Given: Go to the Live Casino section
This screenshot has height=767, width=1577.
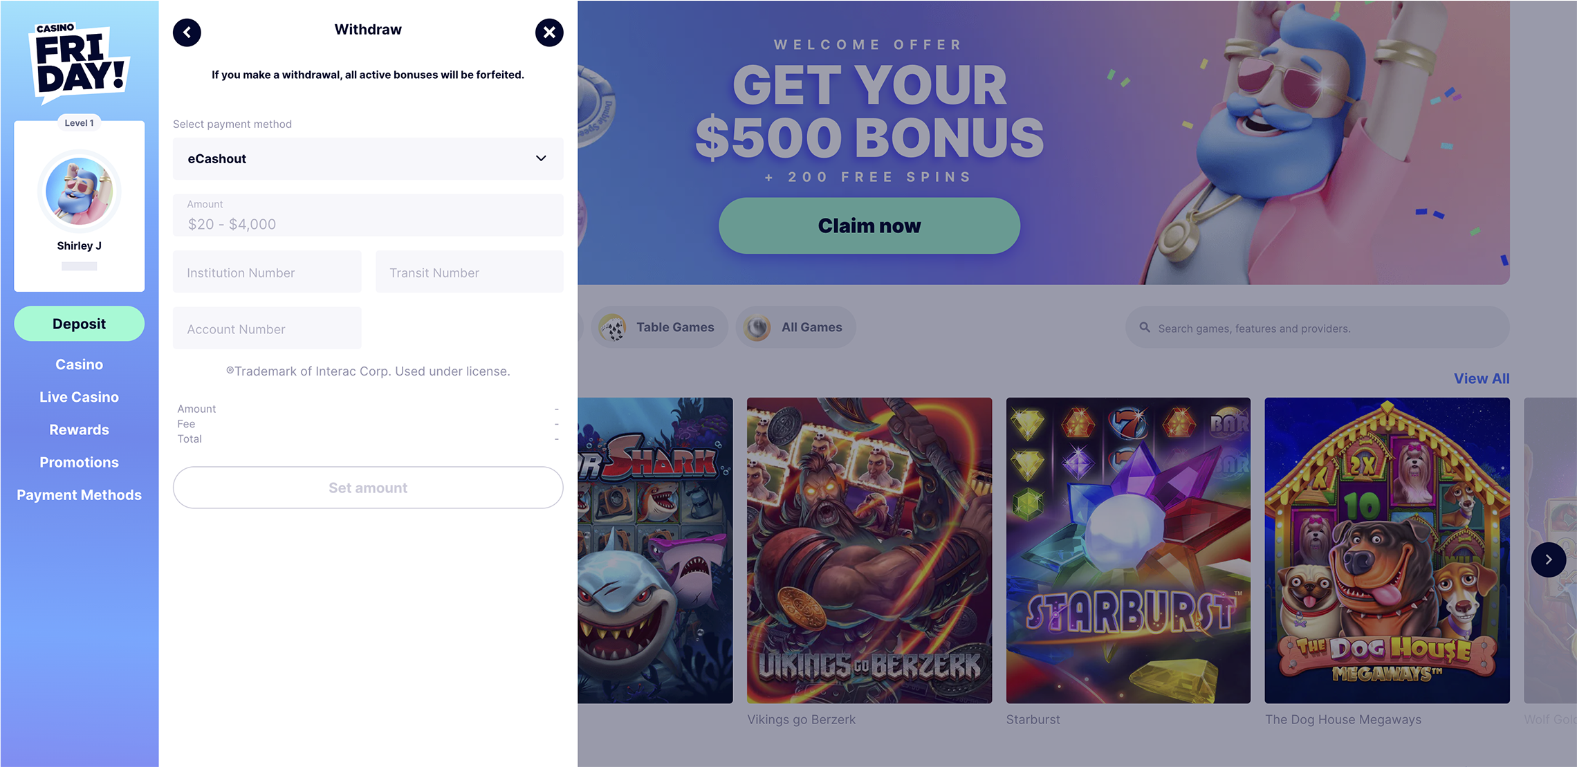Looking at the screenshot, I should click(80, 397).
